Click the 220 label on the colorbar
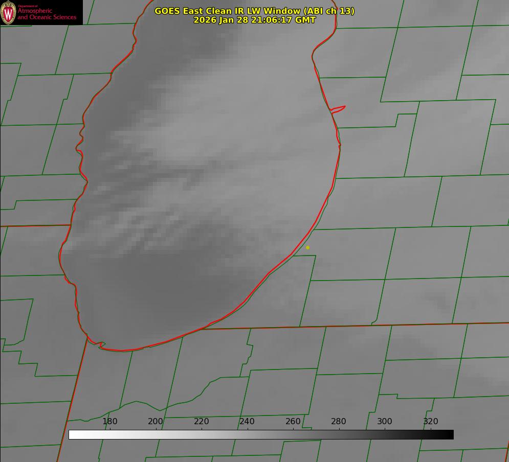509x462 pixels. pyautogui.click(x=202, y=422)
